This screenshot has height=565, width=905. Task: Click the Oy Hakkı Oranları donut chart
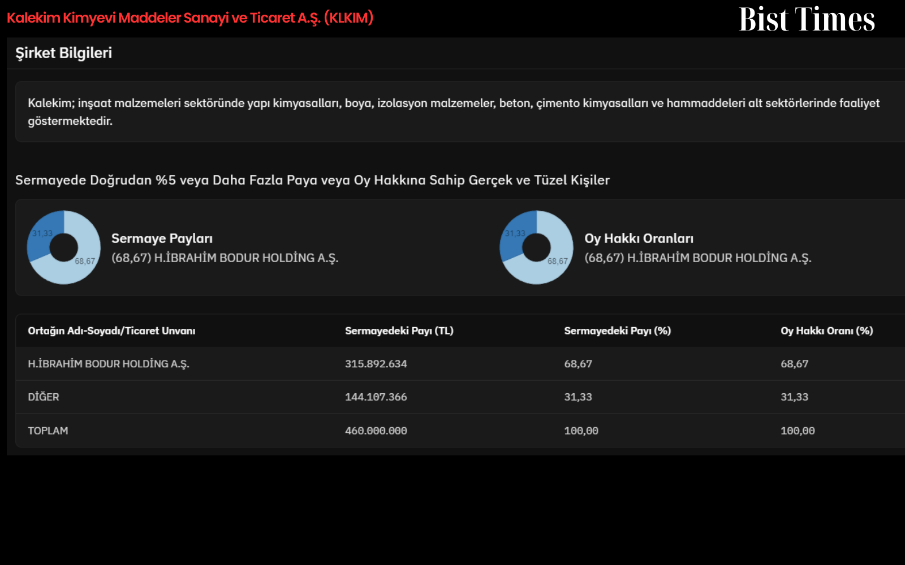(x=537, y=247)
